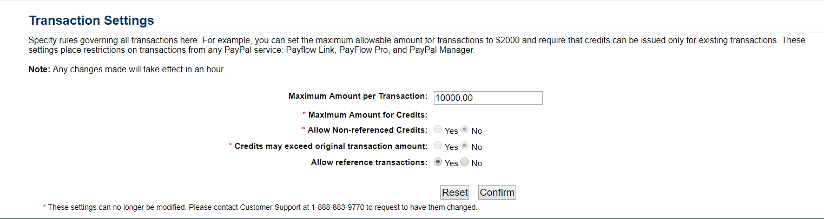Choose Yes for Credits may exceed original amount
Image resolution: width=824 pixels, height=219 pixels.
[x=438, y=146]
